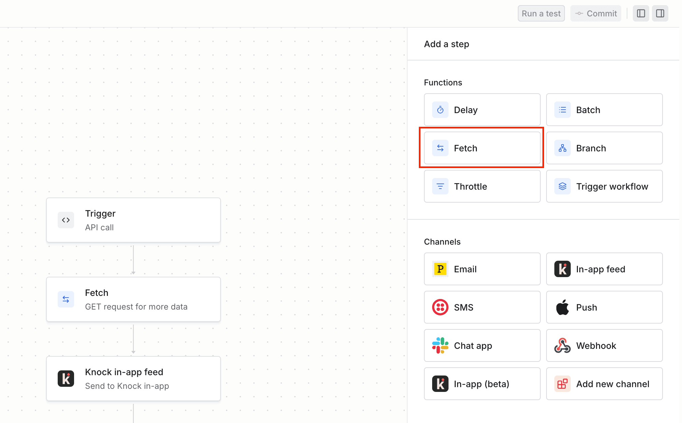This screenshot has height=423, width=682.
Task: Toggle the left sidebar panel
Action: point(641,13)
